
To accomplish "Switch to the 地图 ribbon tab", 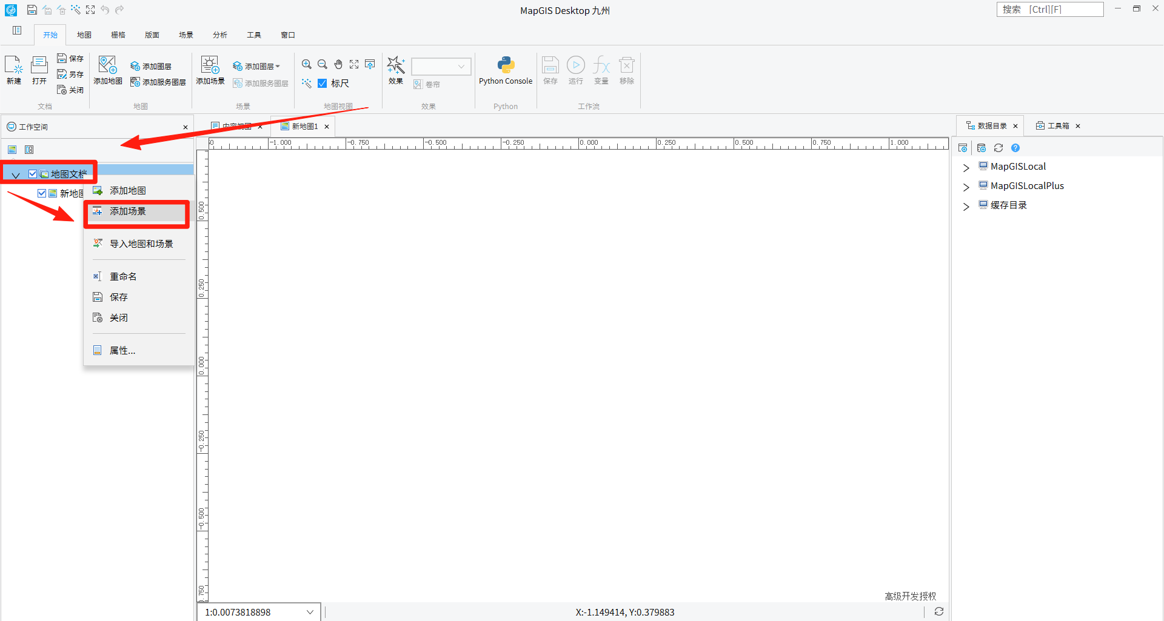I will (84, 35).
